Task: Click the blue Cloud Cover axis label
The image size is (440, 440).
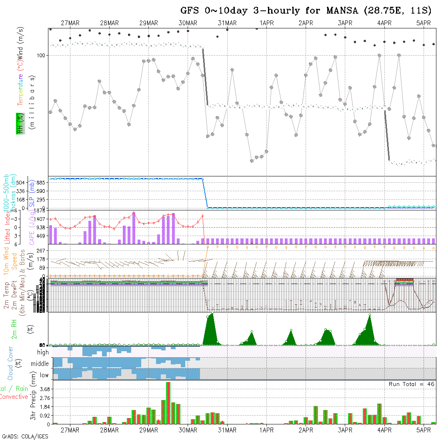Action: (x=10, y=363)
